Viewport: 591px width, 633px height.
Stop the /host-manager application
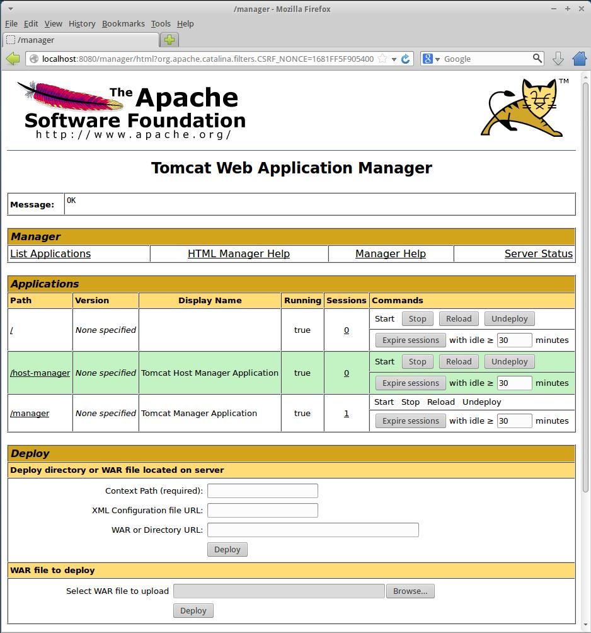tap(417, 362)
